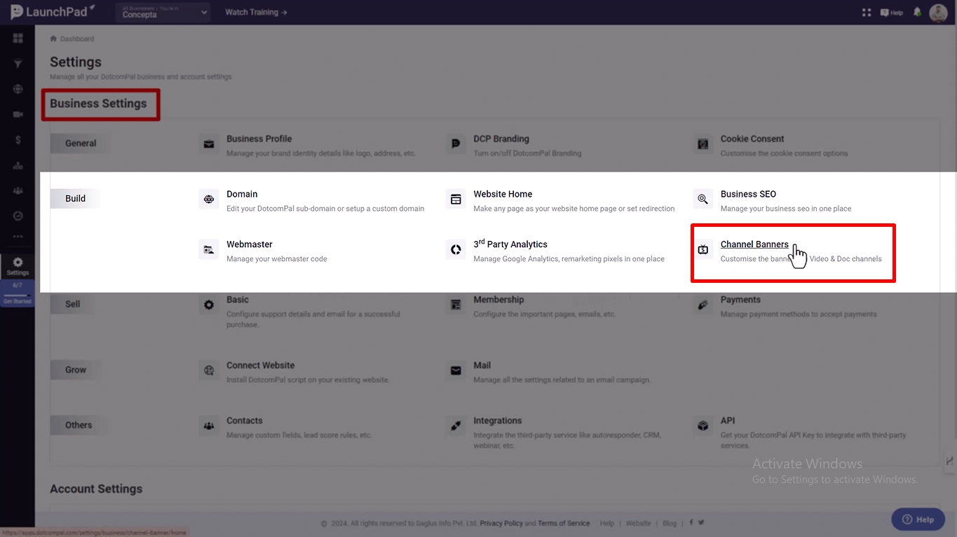Viewport: 957px width, 537px height.
Task: Open the notifications bell icon
Action: tap(917, 13)
